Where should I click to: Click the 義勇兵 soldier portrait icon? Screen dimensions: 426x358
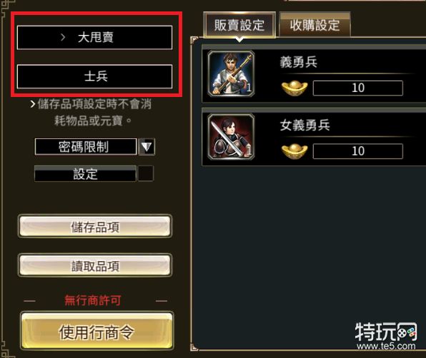point(231,73)
